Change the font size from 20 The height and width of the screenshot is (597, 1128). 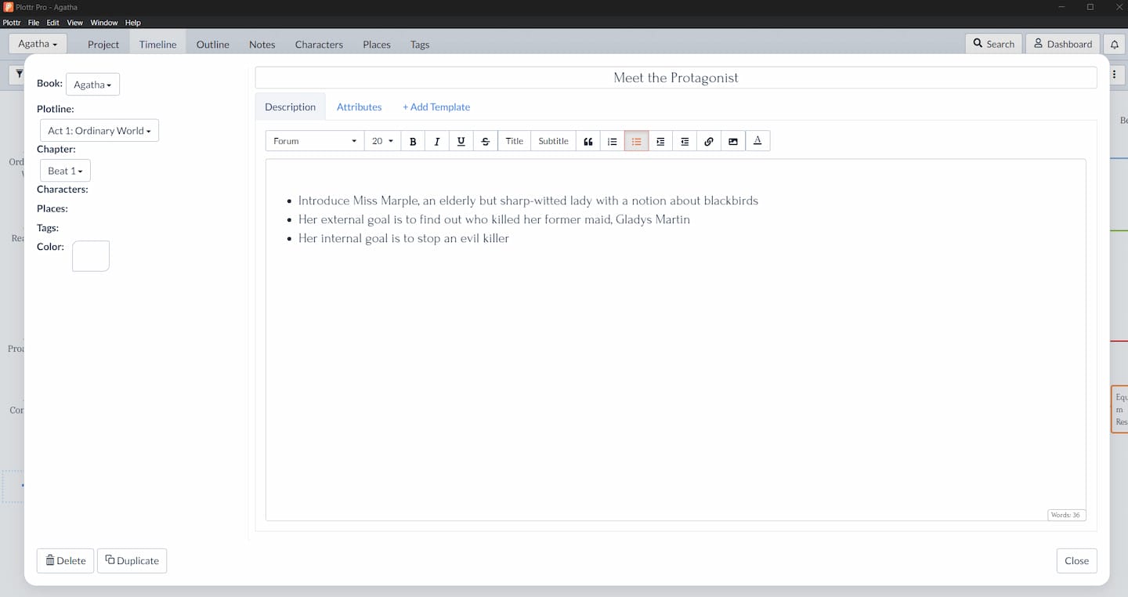[x=381, y=140]
